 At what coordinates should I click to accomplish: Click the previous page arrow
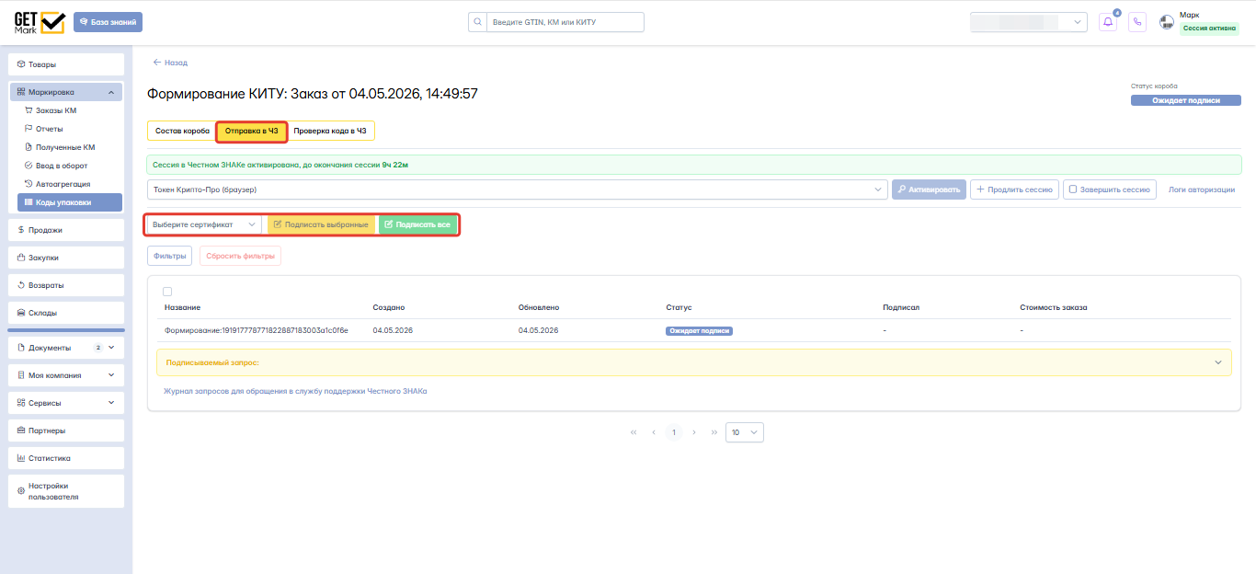coord(654,432)
